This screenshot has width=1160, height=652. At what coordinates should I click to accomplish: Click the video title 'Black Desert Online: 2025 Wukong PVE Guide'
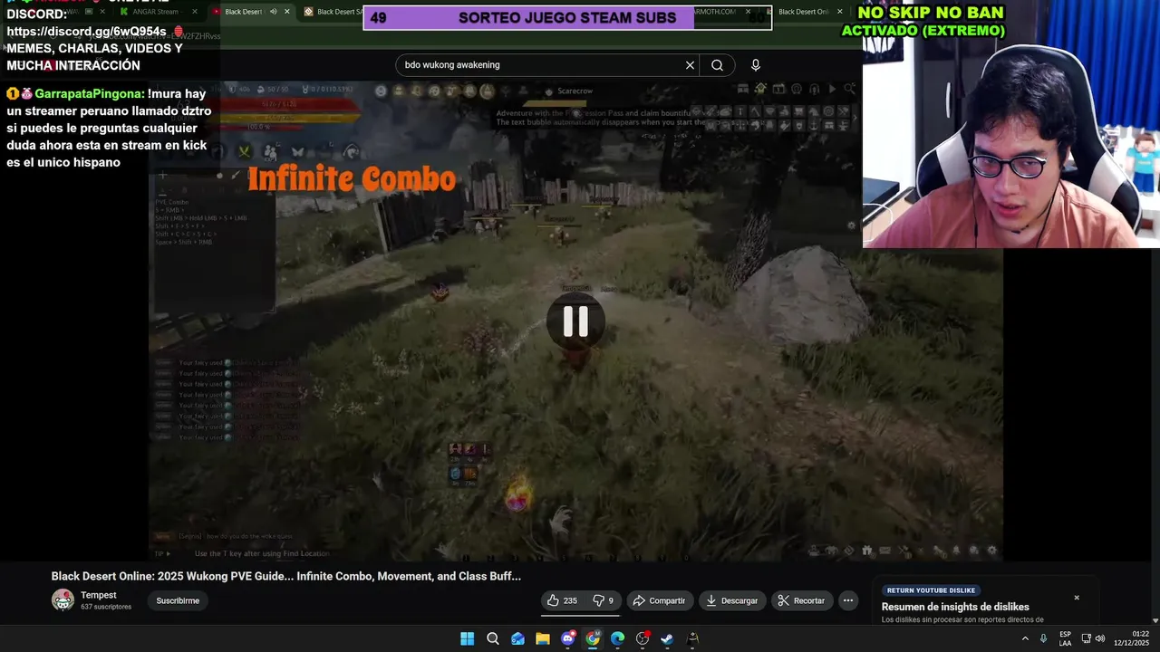tap(285, 576)
